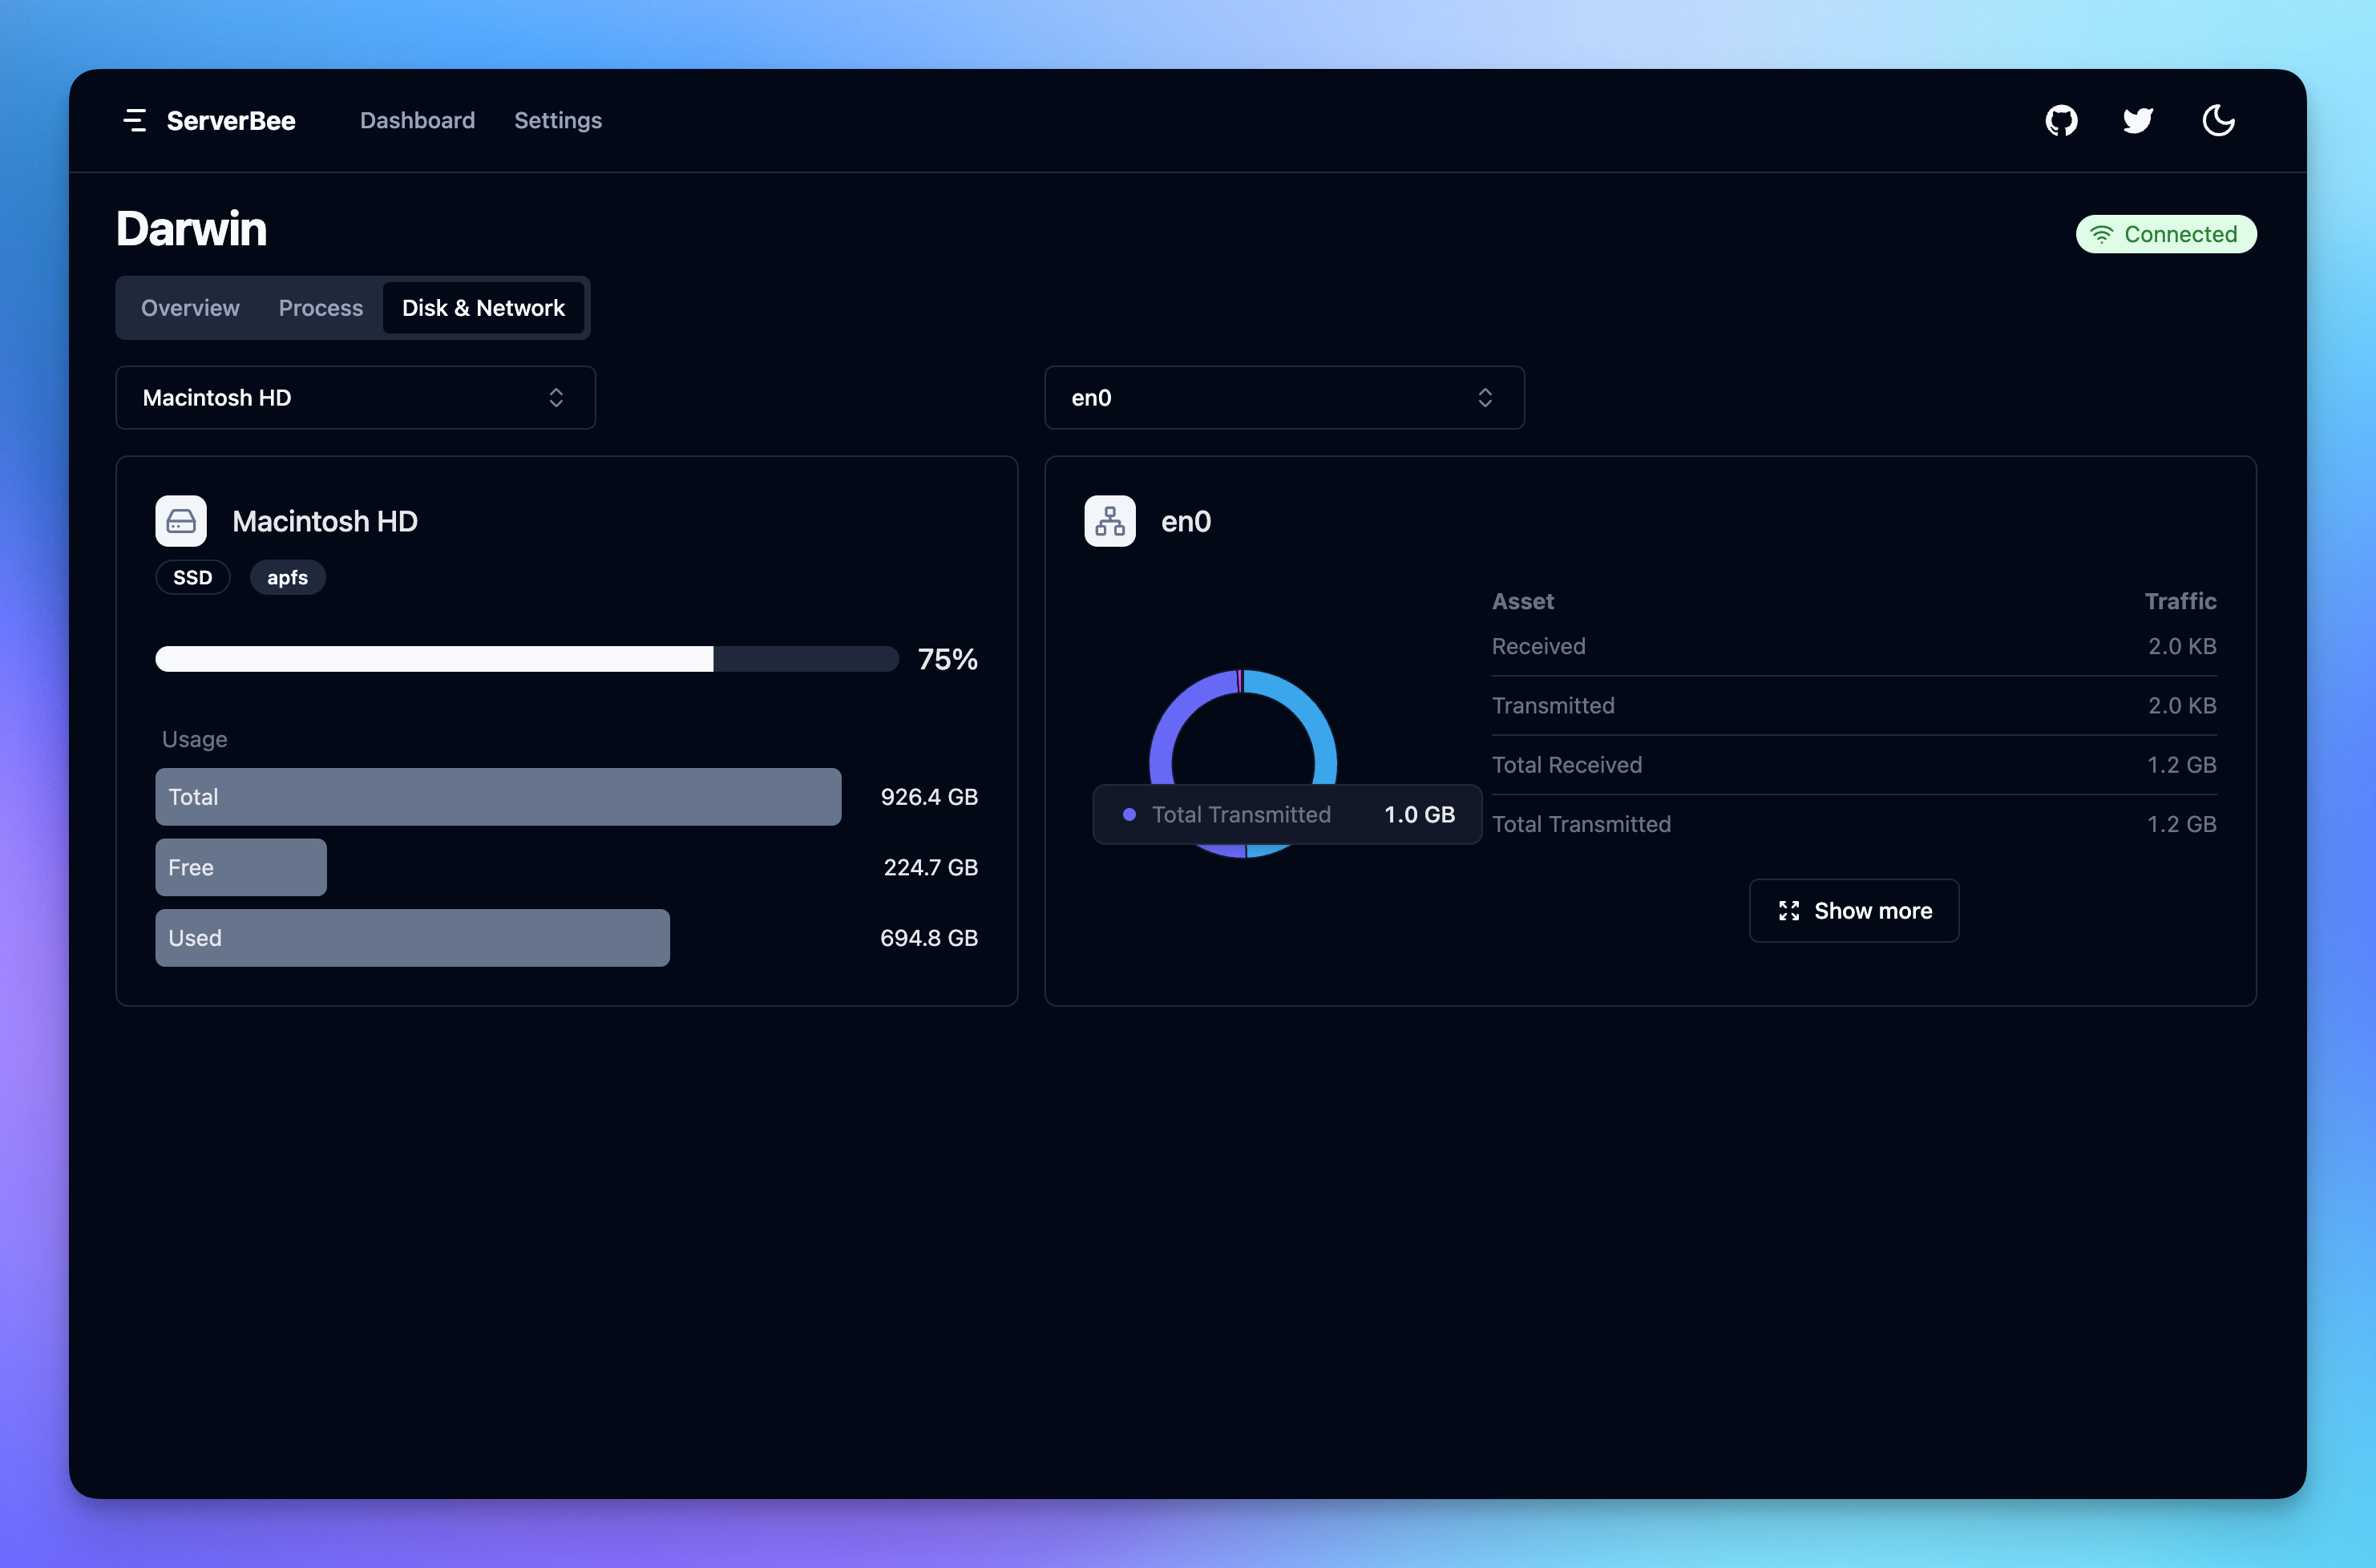Screen dimensions: 2376x1568
Task: Switch to the Overview tab
Action: point(190,308)
